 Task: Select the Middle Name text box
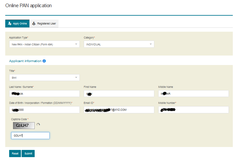click(193, 94)
